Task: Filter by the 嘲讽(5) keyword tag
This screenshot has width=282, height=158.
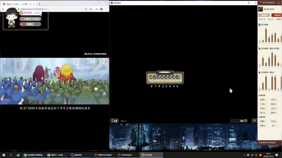Action: 274,113
